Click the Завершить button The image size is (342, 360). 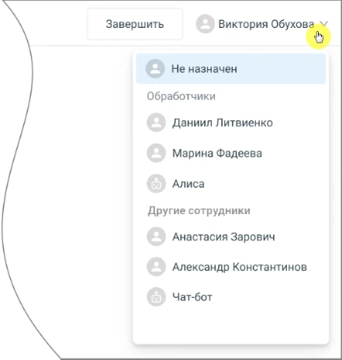135,24
